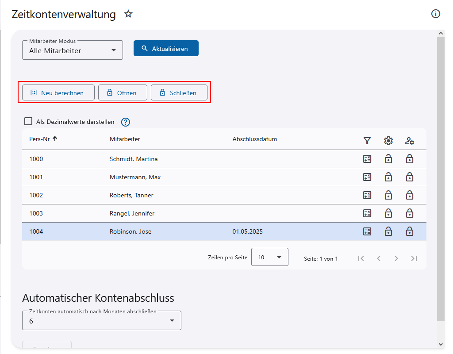Close time account for Rangel, Jennifer
453x354 pixels.
tap(410, 213)
